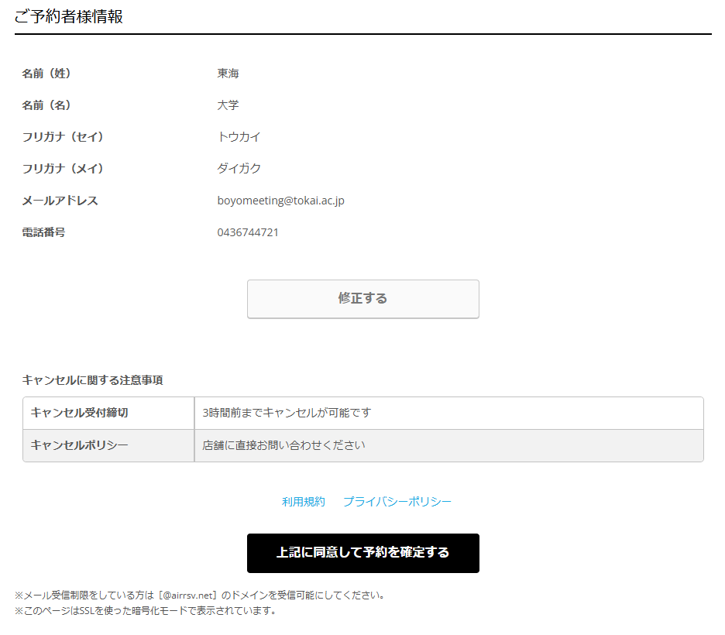The width and height of the screenshot is (725, 635).
Task: Click the ご予約者様情報 heading
Action: coord(69,17)
